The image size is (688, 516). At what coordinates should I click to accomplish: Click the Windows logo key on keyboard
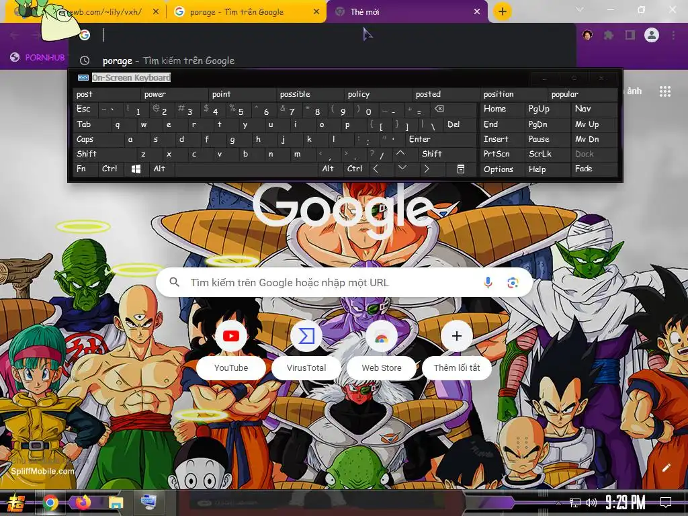coord(136,169)
